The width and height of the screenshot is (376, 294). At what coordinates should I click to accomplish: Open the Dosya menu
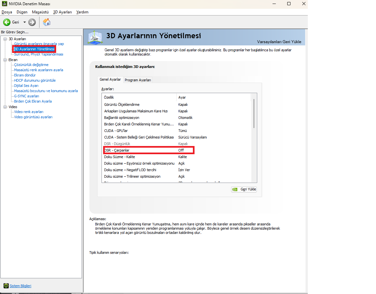point(7,12)
